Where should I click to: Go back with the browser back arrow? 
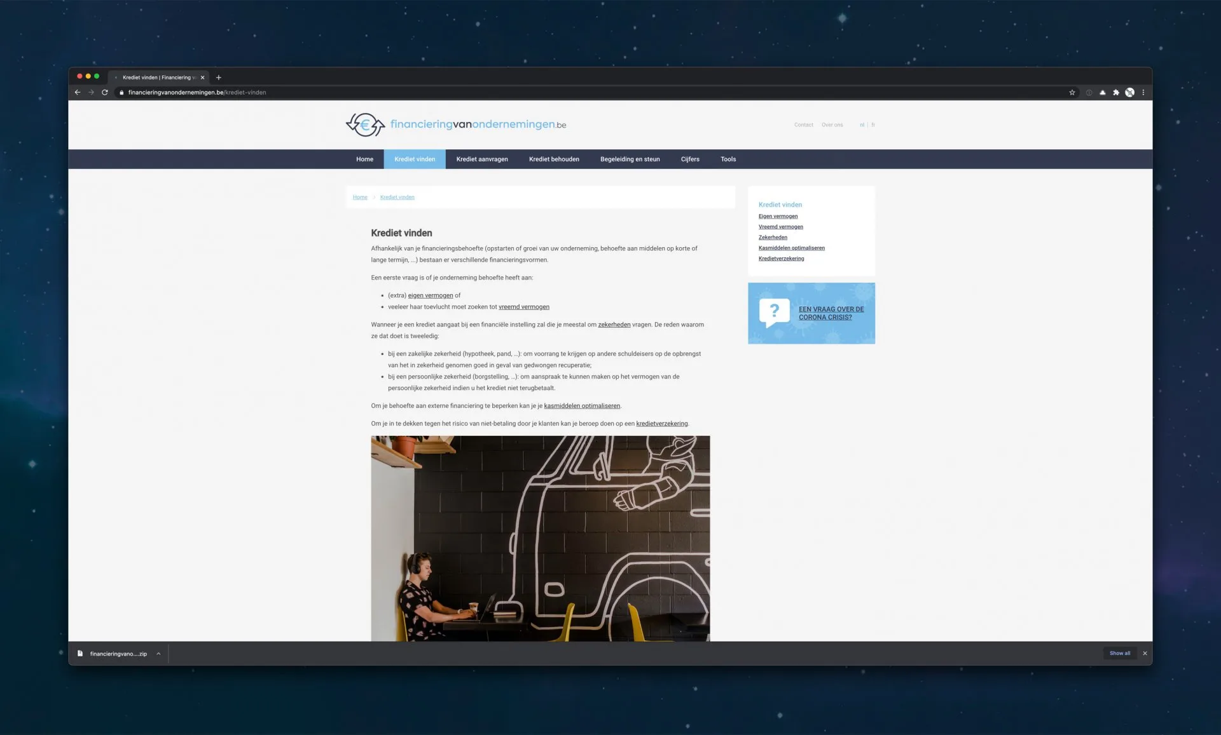tap(78, 92)
